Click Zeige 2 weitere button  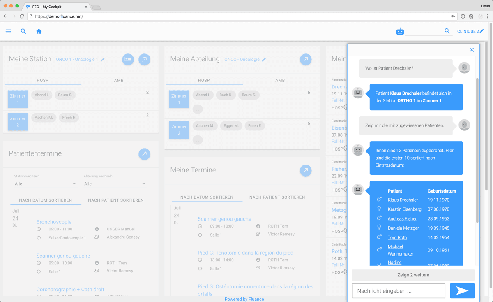413,275
